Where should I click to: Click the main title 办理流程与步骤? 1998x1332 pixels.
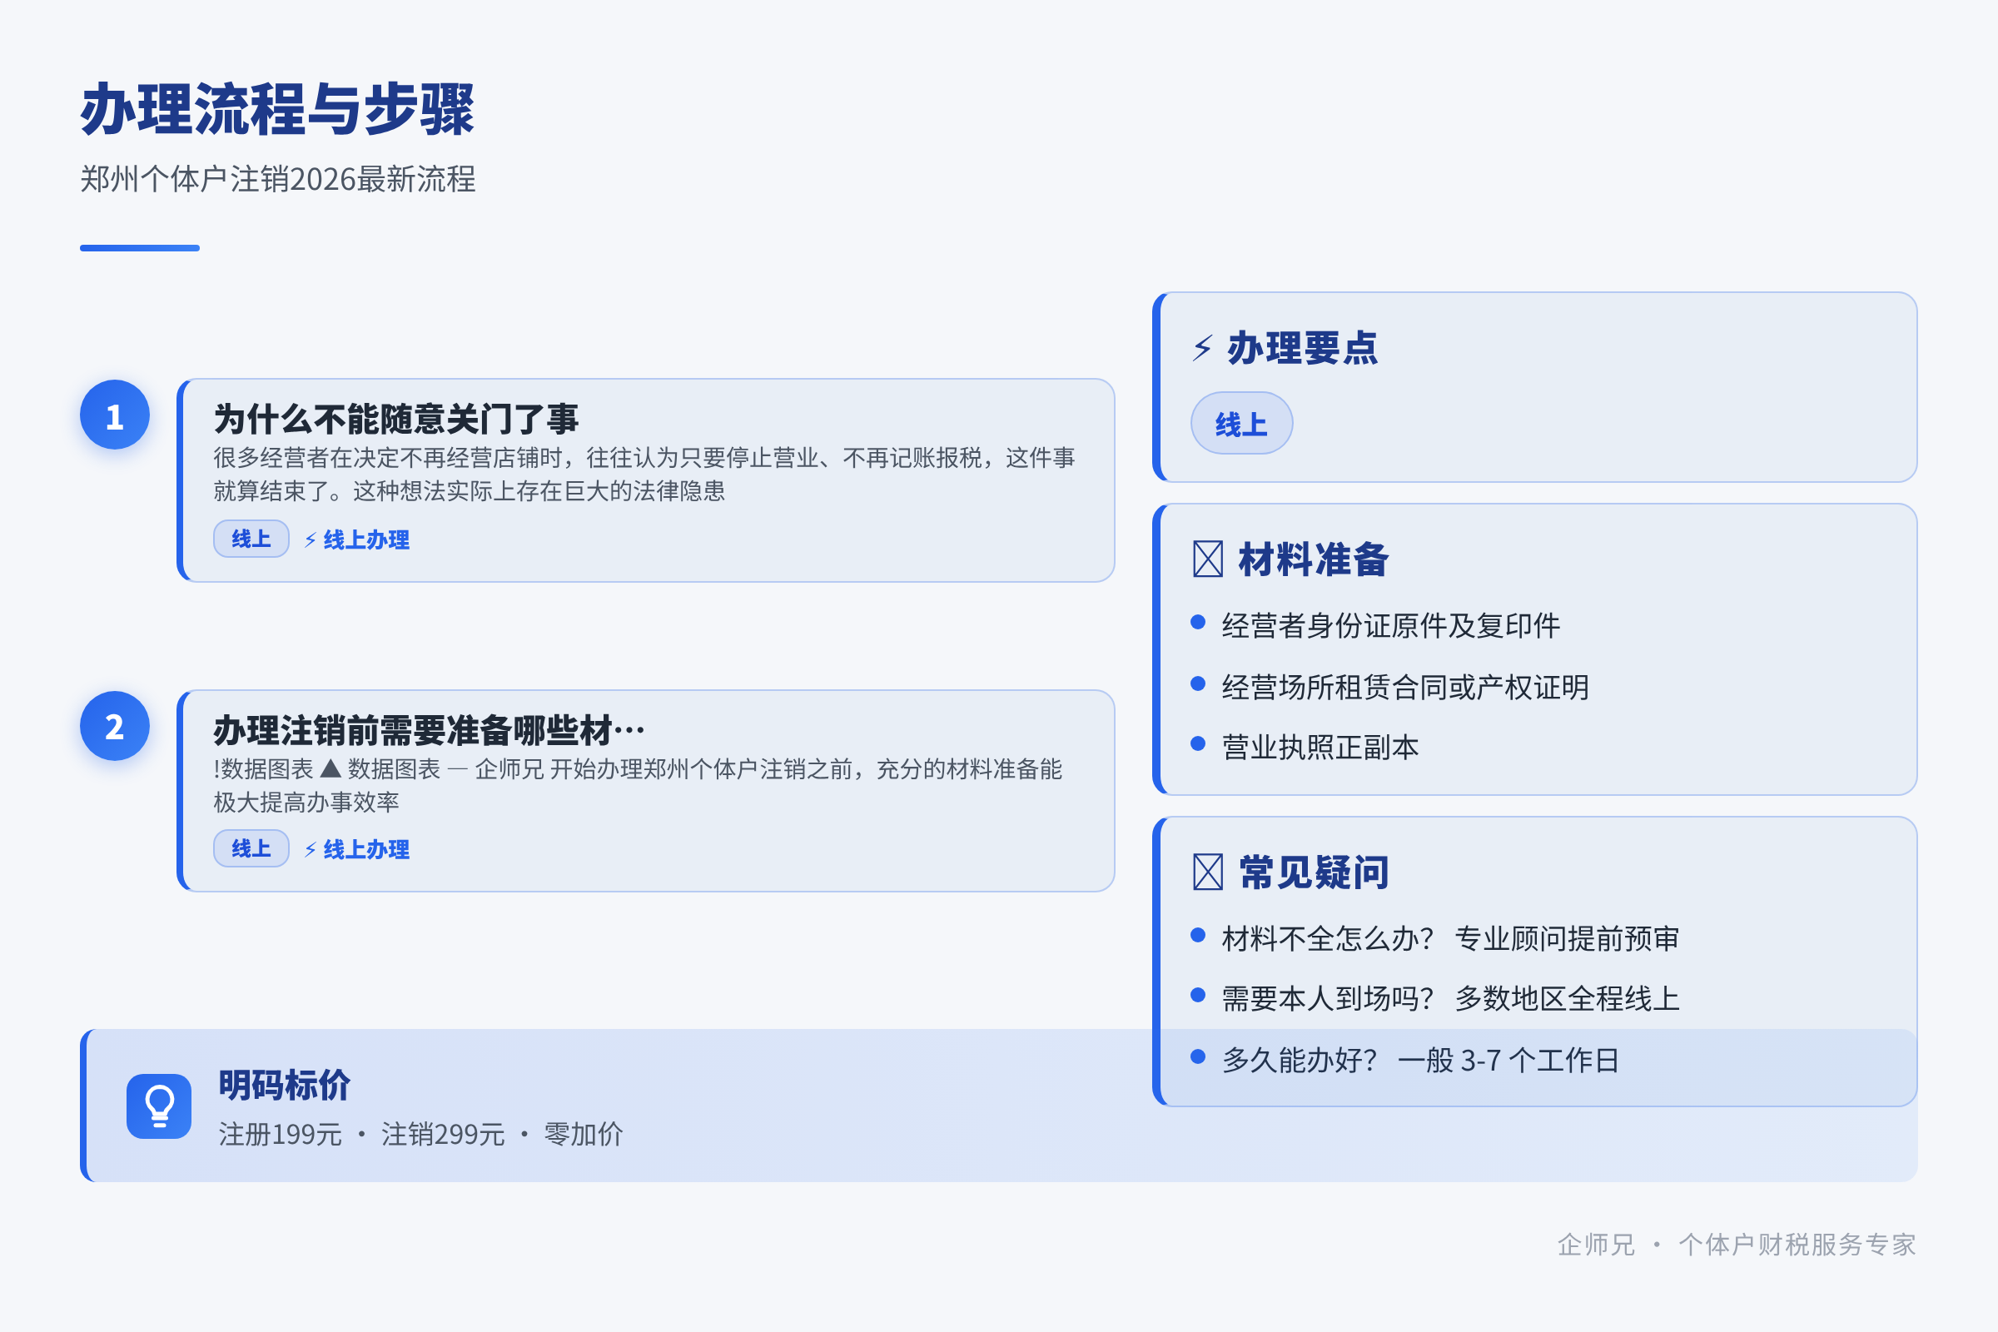(x=278, y=110)
